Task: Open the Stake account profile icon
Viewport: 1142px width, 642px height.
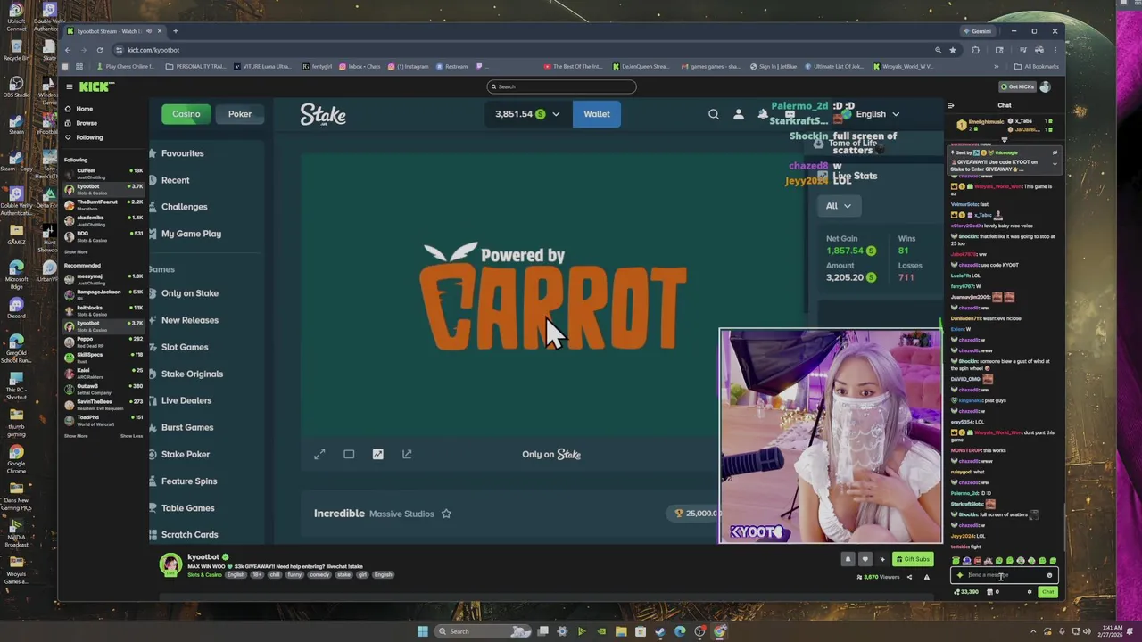Action: coord(738,114)
